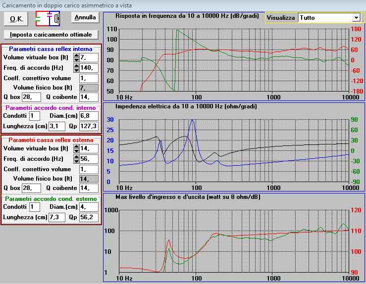The width and height of the screenshot is (366, 284).
Task: Click spinner beside esterna Volume virtuale box
Action: click(76, 148)
